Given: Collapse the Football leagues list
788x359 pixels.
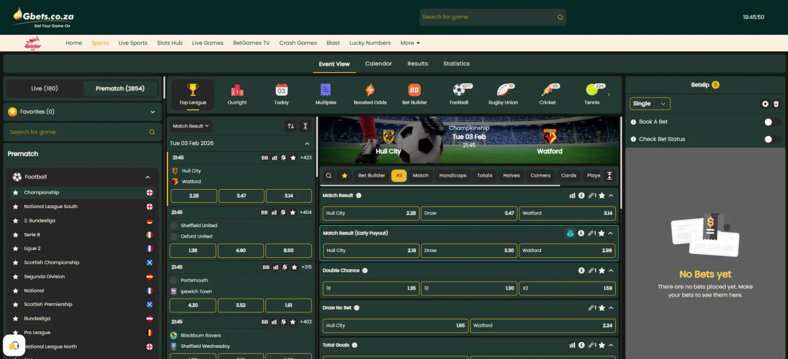Looking at the screenshot, I should pyautogui.click(x=148, y=177).
